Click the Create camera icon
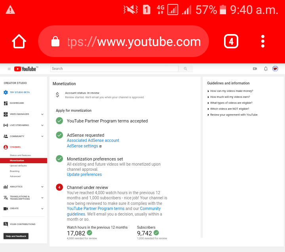The width and height of the screenshot is (285, 252). click(x=6, y=208)
